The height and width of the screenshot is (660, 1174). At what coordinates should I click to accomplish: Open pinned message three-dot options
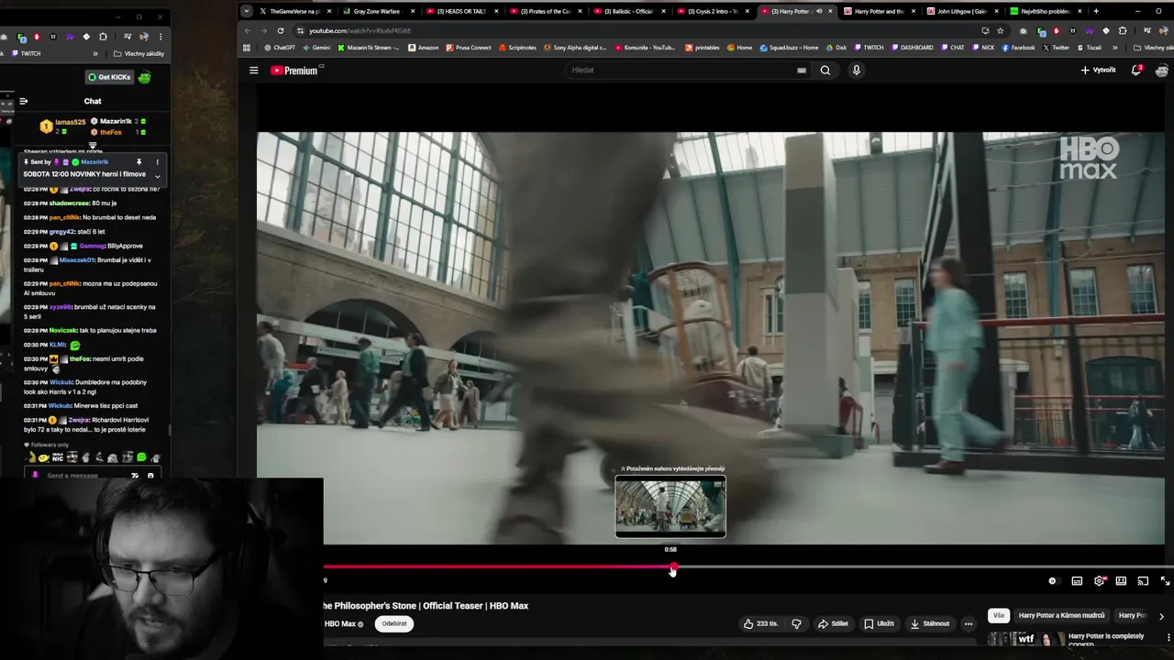157,162
